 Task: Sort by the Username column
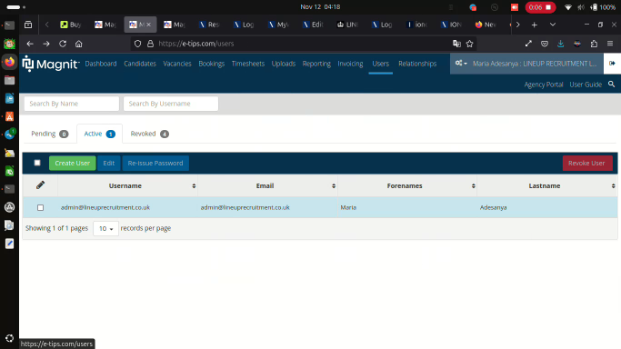click(127, 185)
